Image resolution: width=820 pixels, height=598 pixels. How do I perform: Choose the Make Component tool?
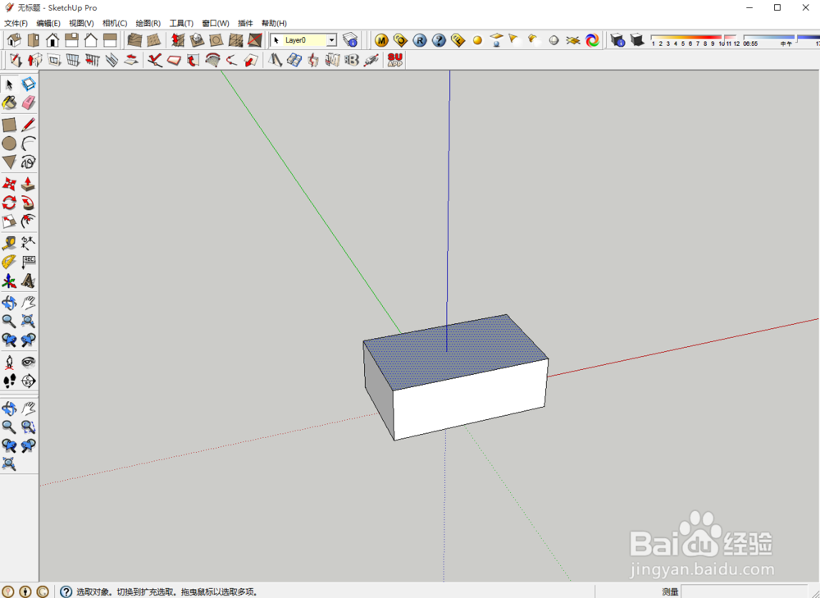click(28, 84)
